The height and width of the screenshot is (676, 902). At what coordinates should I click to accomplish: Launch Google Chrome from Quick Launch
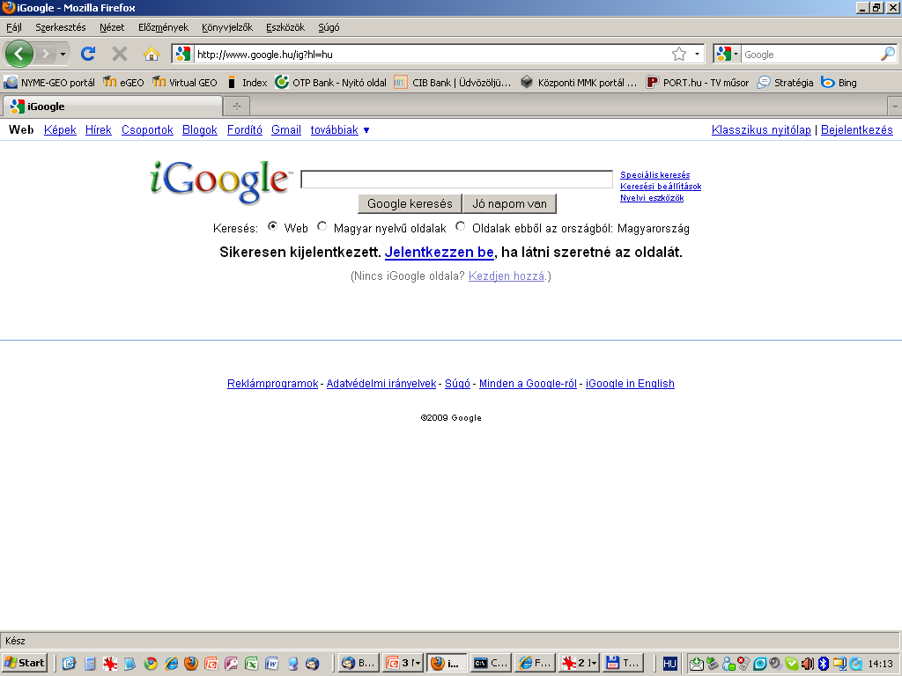click(151, 664)
